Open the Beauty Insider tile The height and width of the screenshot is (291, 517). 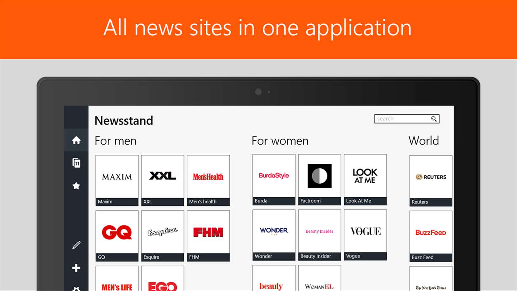click(x=320, y=235)
